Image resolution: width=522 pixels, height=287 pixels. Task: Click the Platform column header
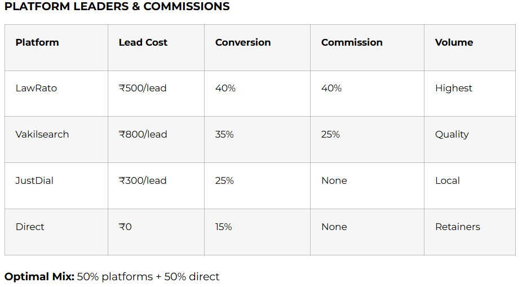[x=37, y=42]
